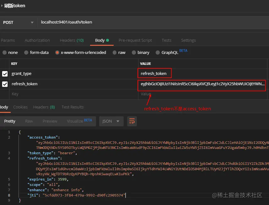The image size is (269, 205).
Task: Open the JSON format dropdown
Action: point(111,121)
